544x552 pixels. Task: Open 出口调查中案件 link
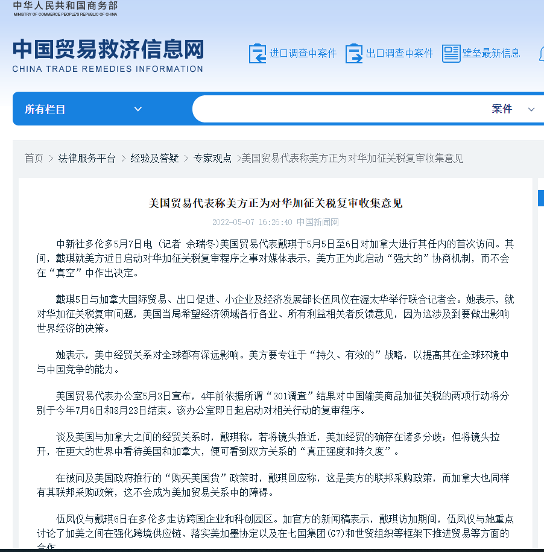[399, 53]
